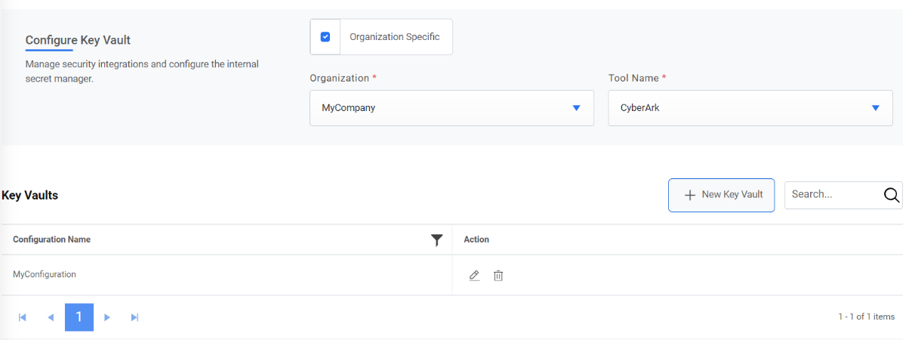Open the Configuration Name column filter
912x340 pixels.
tap(436, 240)
